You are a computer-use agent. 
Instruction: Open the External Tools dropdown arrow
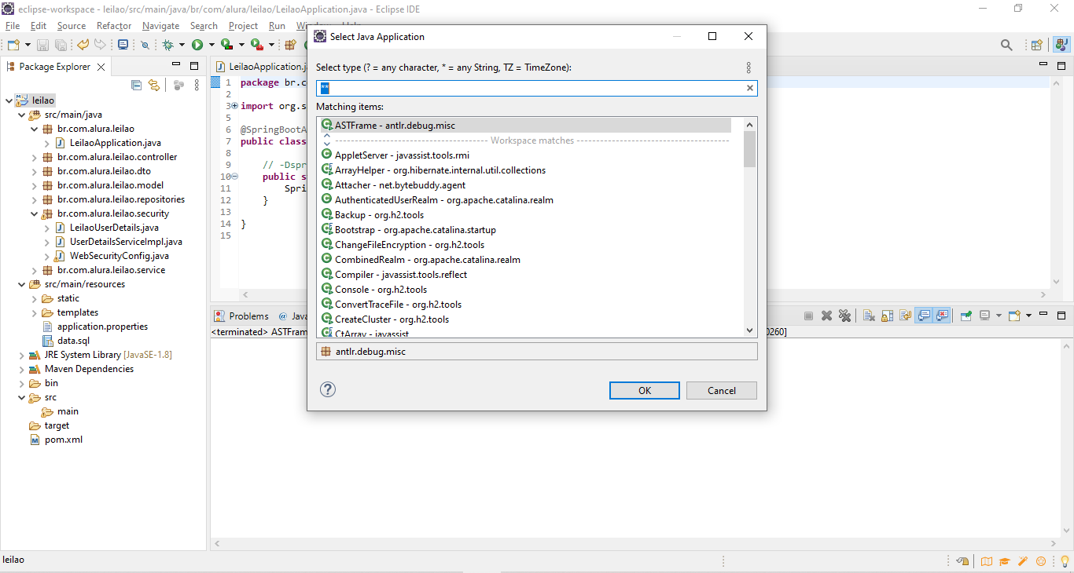coord(271,45)
